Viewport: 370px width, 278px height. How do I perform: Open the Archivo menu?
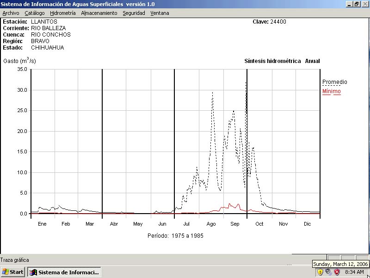11,13
